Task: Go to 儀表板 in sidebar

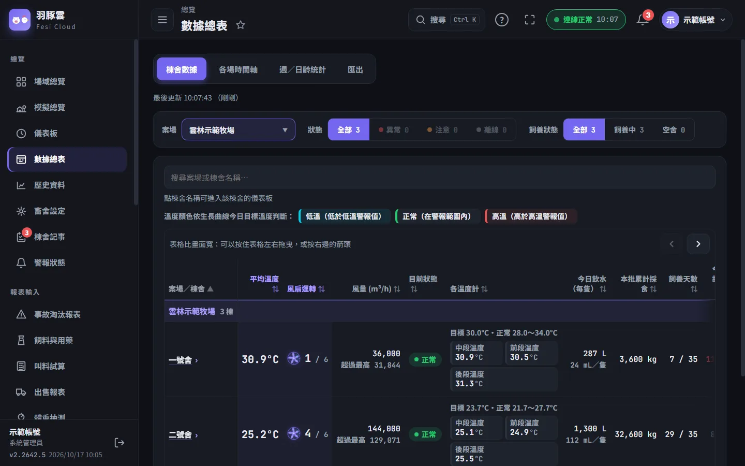Action: click(67, 134)
